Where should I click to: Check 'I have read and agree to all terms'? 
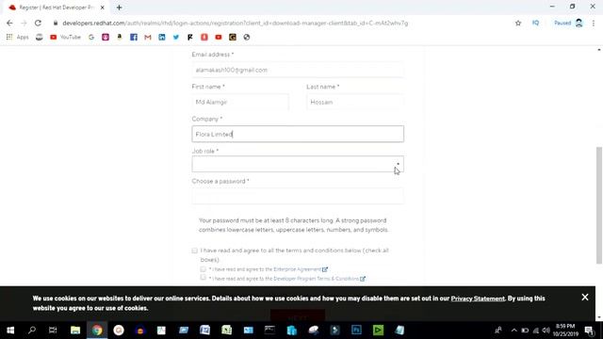click(x=195, y=250)
